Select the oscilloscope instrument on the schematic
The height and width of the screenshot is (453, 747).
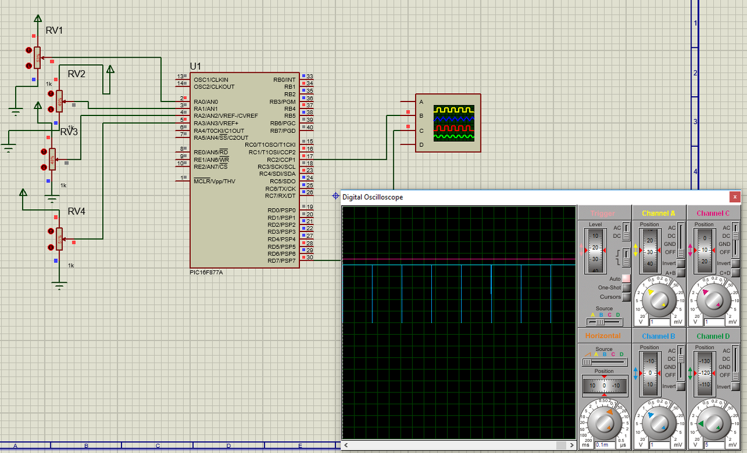click(448, 123)
